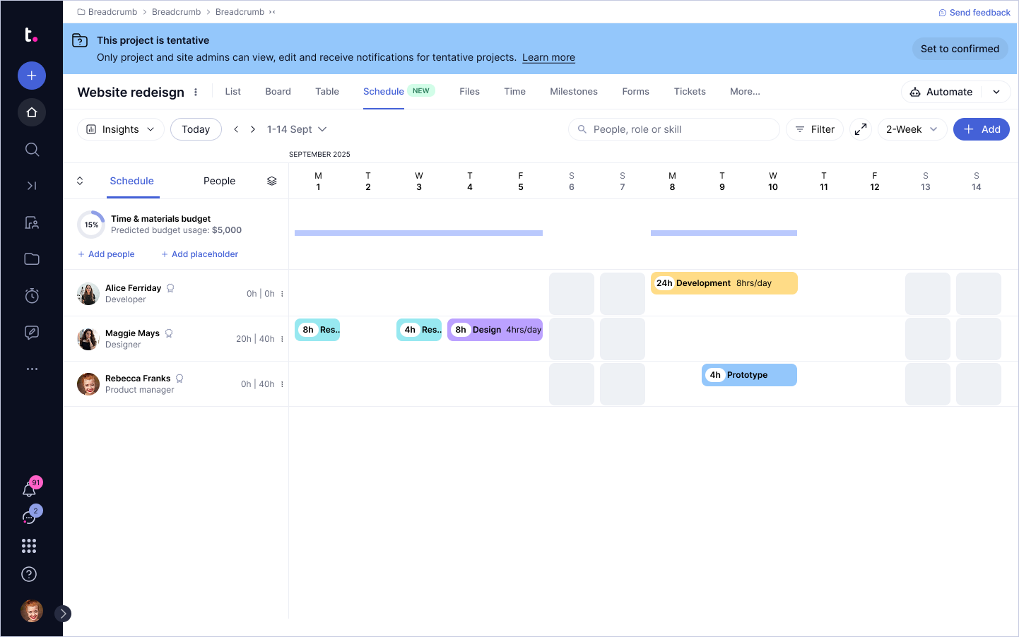Click the help question mark icon
Viewport: 1019px width, 637px height.
click(x=29, y=574)
